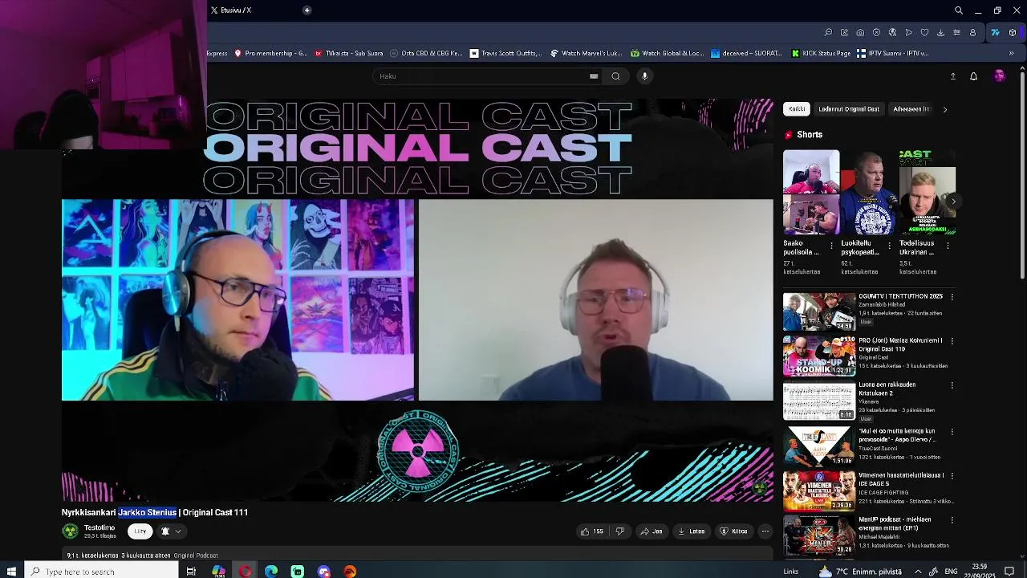
Task: Open the Pro membership bookmark
Action: coord(270,54)
